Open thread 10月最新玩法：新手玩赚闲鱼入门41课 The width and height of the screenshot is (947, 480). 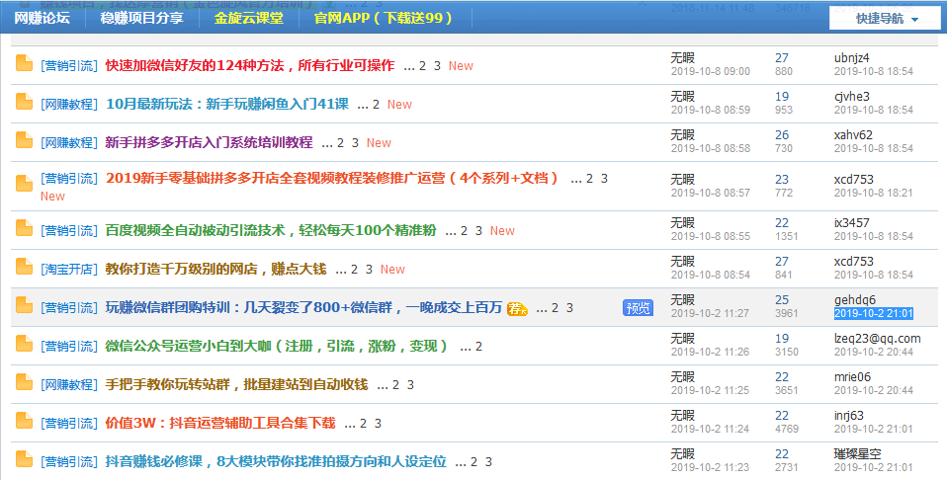(227, 104)
